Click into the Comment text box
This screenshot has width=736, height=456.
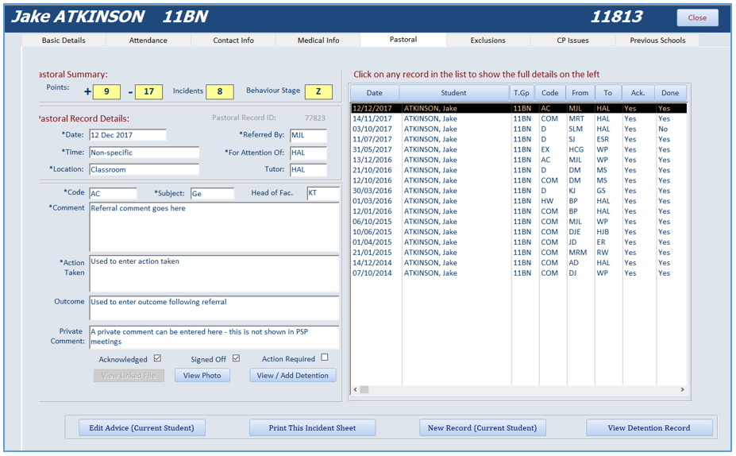214,227
